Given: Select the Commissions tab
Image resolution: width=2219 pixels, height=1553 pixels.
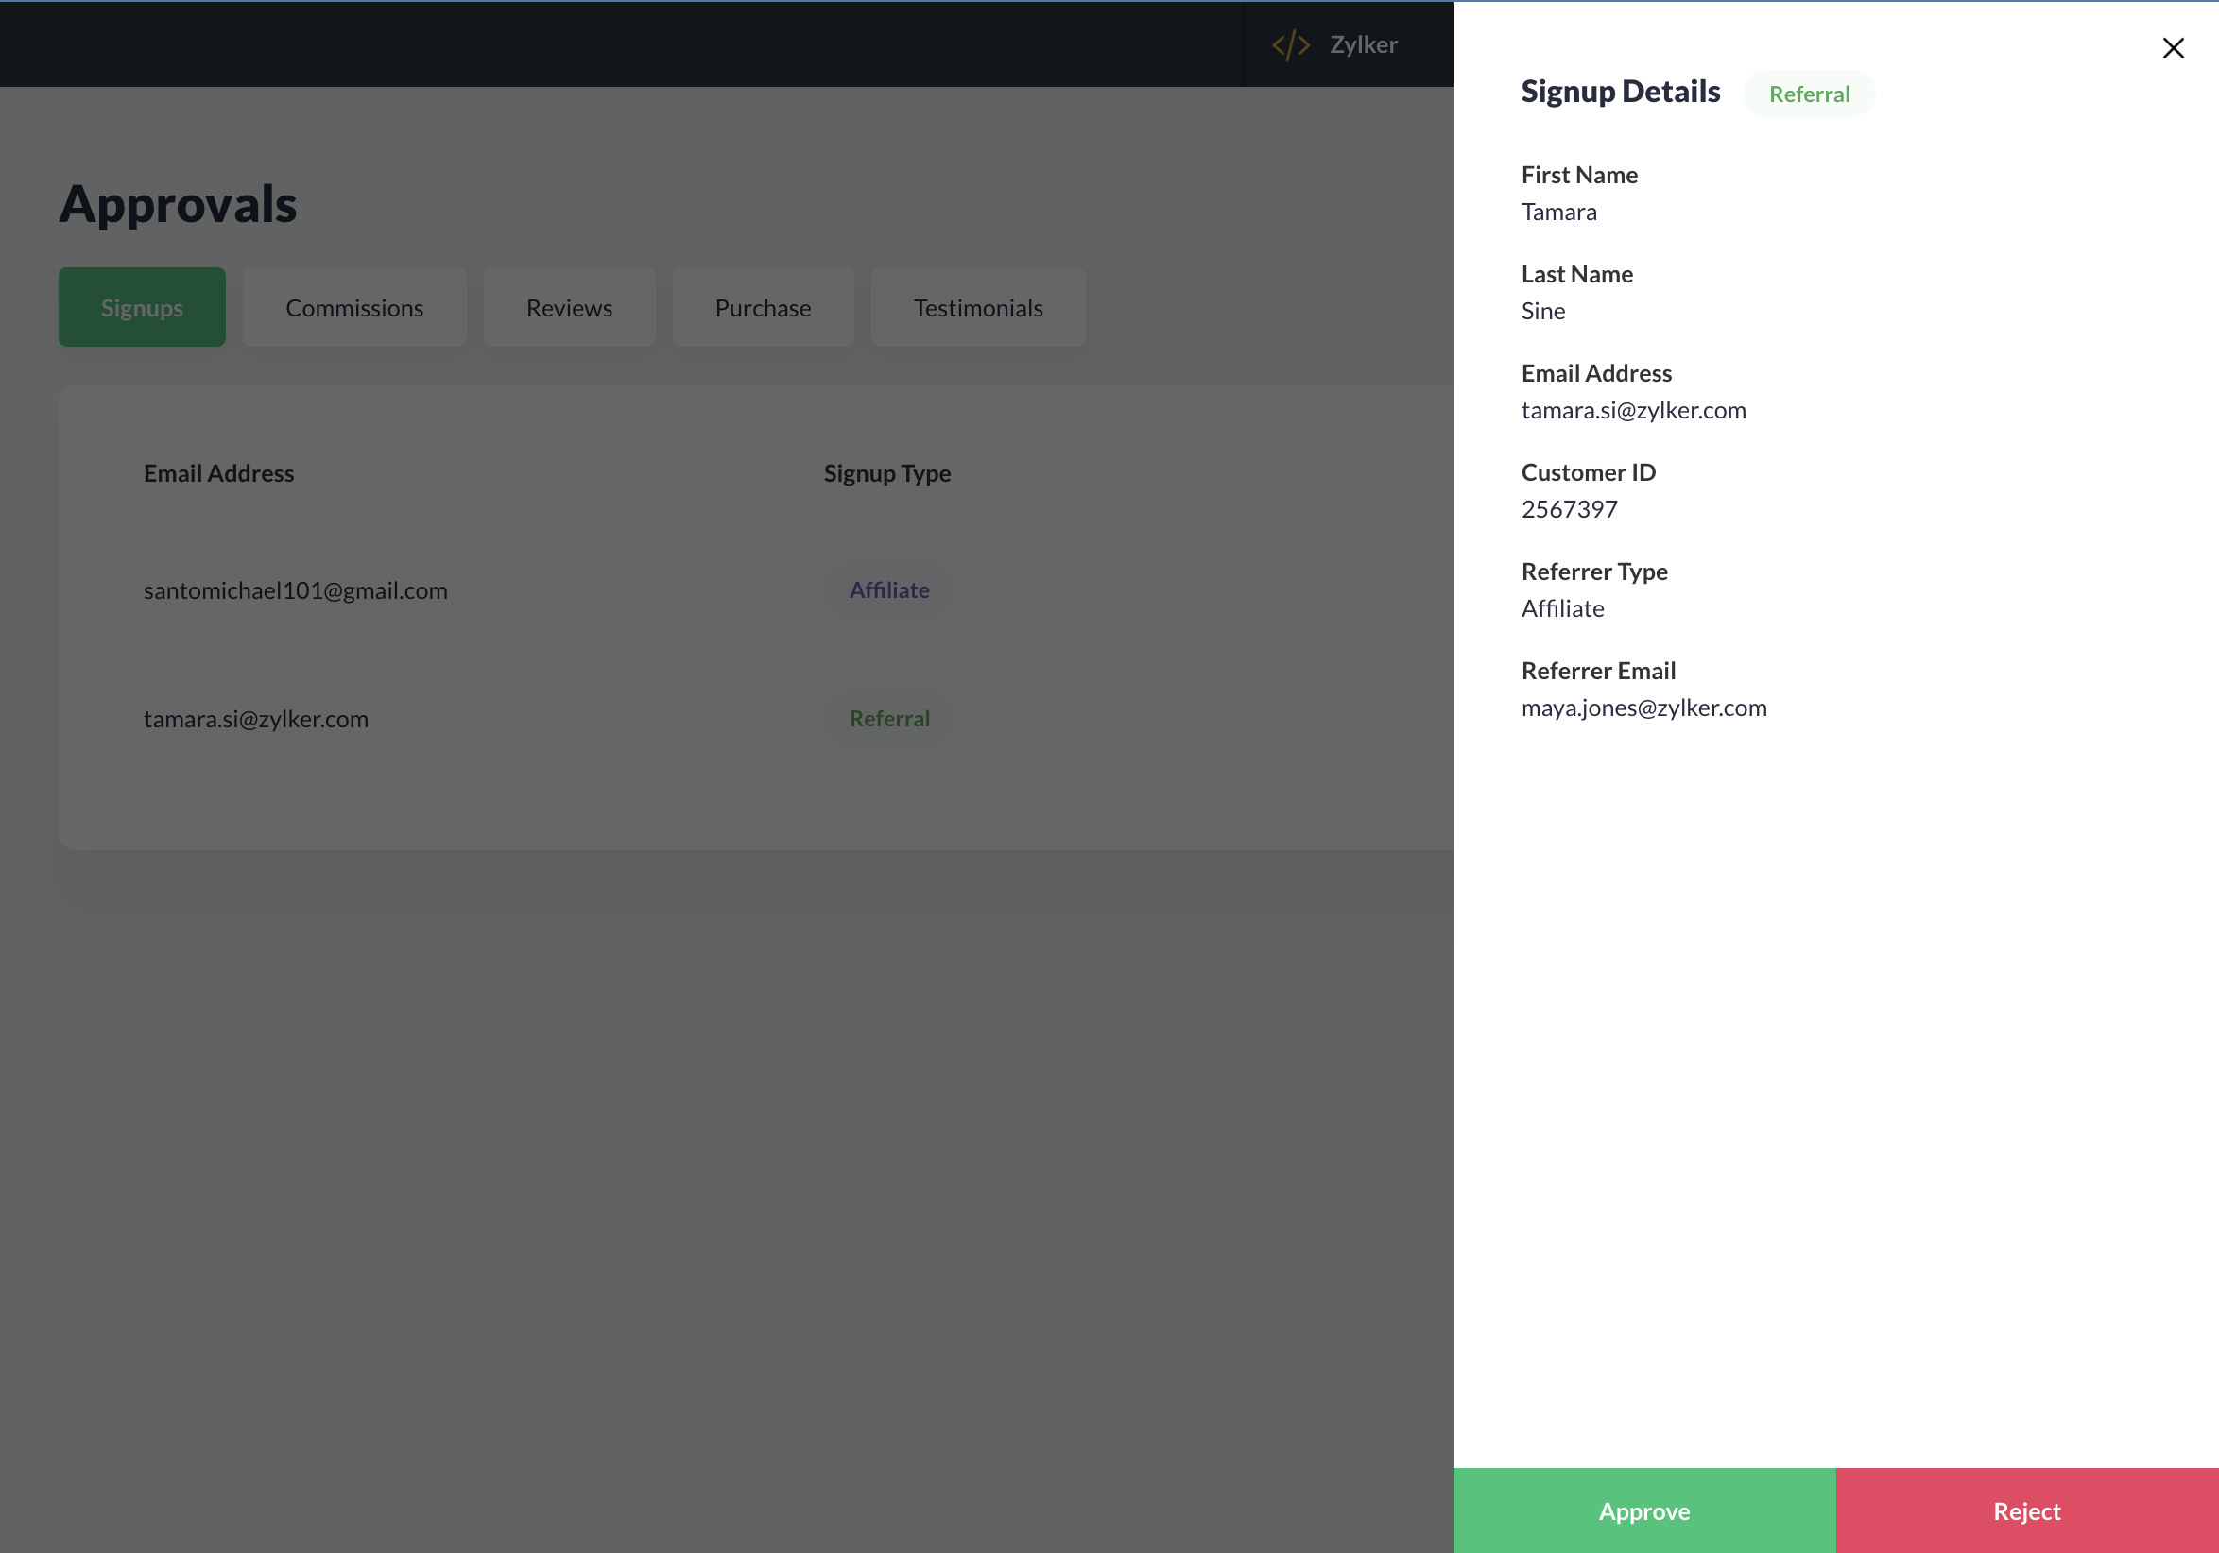Looking at the screenshot, I should pyautogui.click(x=354, y=307).
